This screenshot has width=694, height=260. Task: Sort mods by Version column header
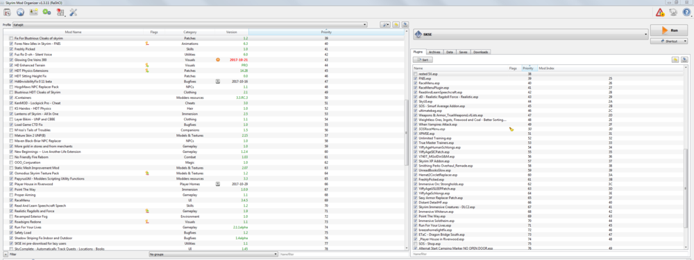click(232, 32)
